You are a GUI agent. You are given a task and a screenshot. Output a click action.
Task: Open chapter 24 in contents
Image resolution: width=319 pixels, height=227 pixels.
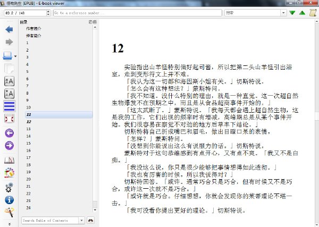[x=29, y=208]
